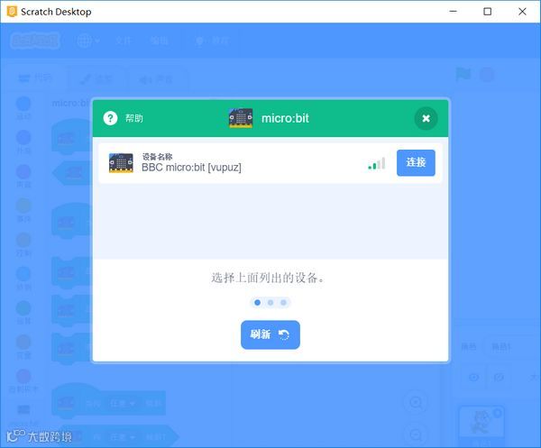Click the show sprite eye toggle
The height and width of the screenshot is (448, 541).
pyautogui.click(x=473, y=378)
